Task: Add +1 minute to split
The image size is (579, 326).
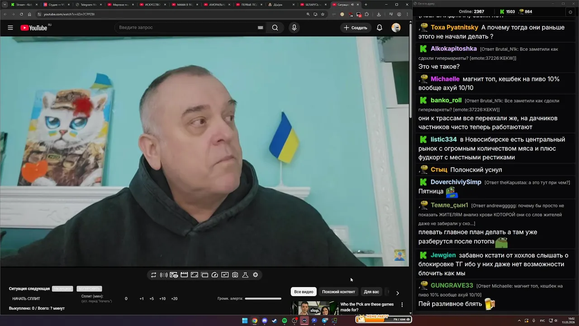Action: tap(142, 299)
